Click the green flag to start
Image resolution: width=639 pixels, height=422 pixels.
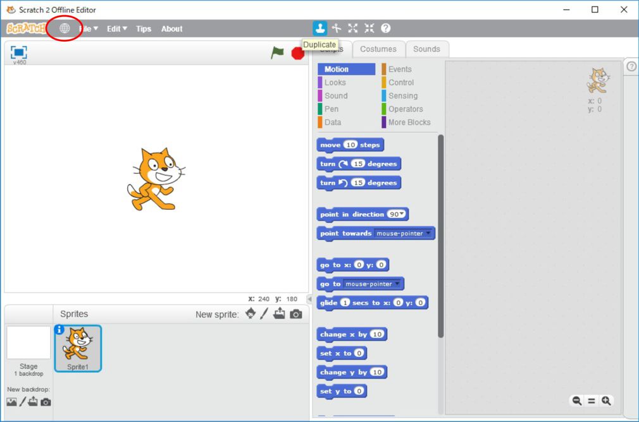pyautogui.click(x=278, y=52)
